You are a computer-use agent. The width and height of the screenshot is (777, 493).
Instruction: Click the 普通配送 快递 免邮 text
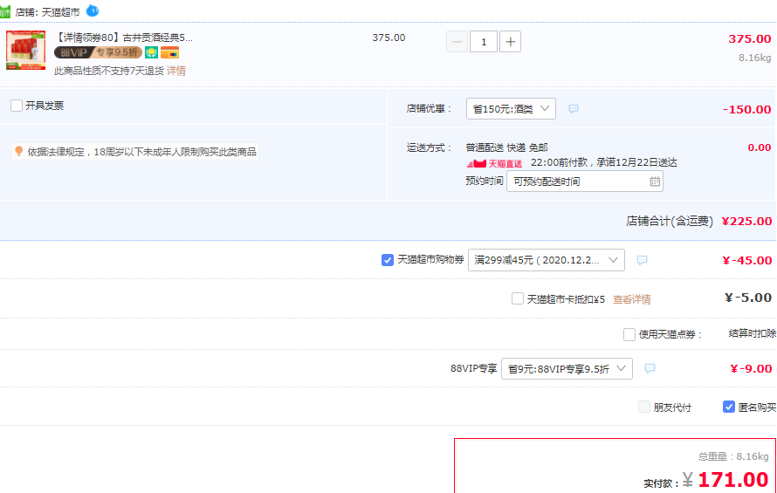[x=506, y=147]
